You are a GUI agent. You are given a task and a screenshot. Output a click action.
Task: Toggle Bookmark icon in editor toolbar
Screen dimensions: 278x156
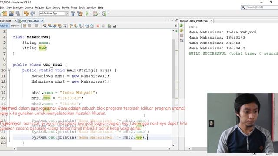click(x=81, y=26)
